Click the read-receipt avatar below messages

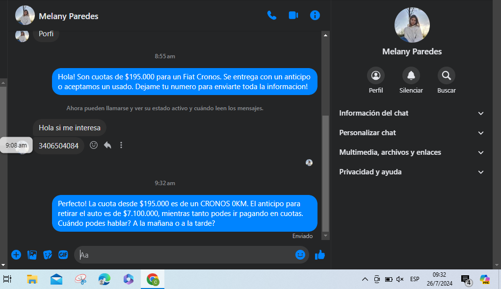click(x=309, y=163)
